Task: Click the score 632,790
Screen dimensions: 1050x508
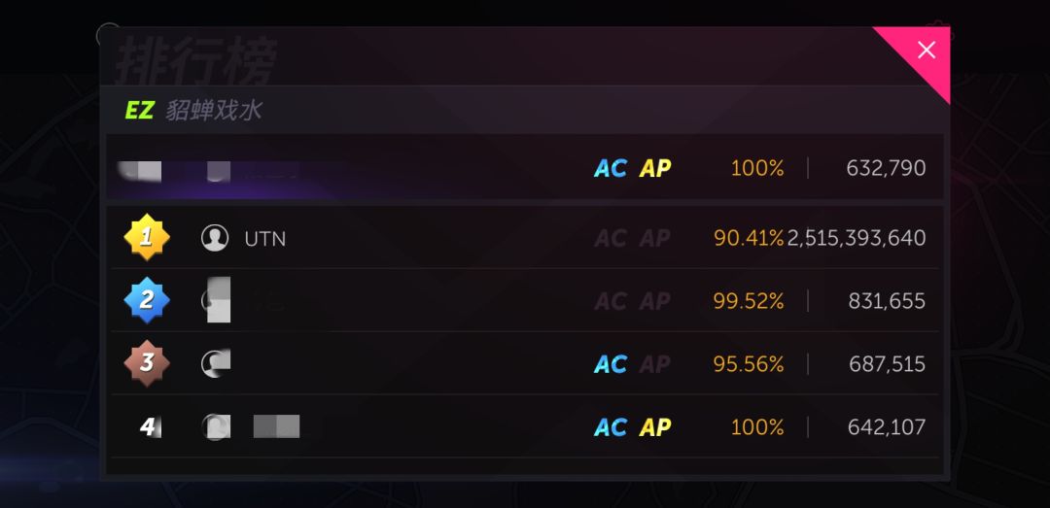Action: click(x=886, y=168)
